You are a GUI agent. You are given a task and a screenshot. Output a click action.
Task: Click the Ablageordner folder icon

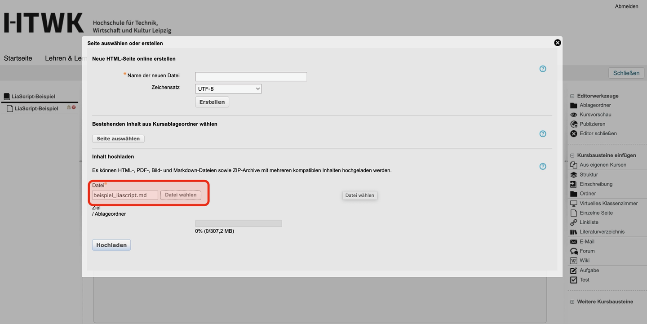573,106
